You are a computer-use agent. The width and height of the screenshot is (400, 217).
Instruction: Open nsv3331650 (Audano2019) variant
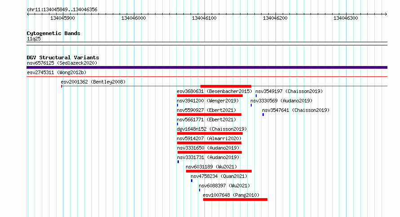(208, 148)
